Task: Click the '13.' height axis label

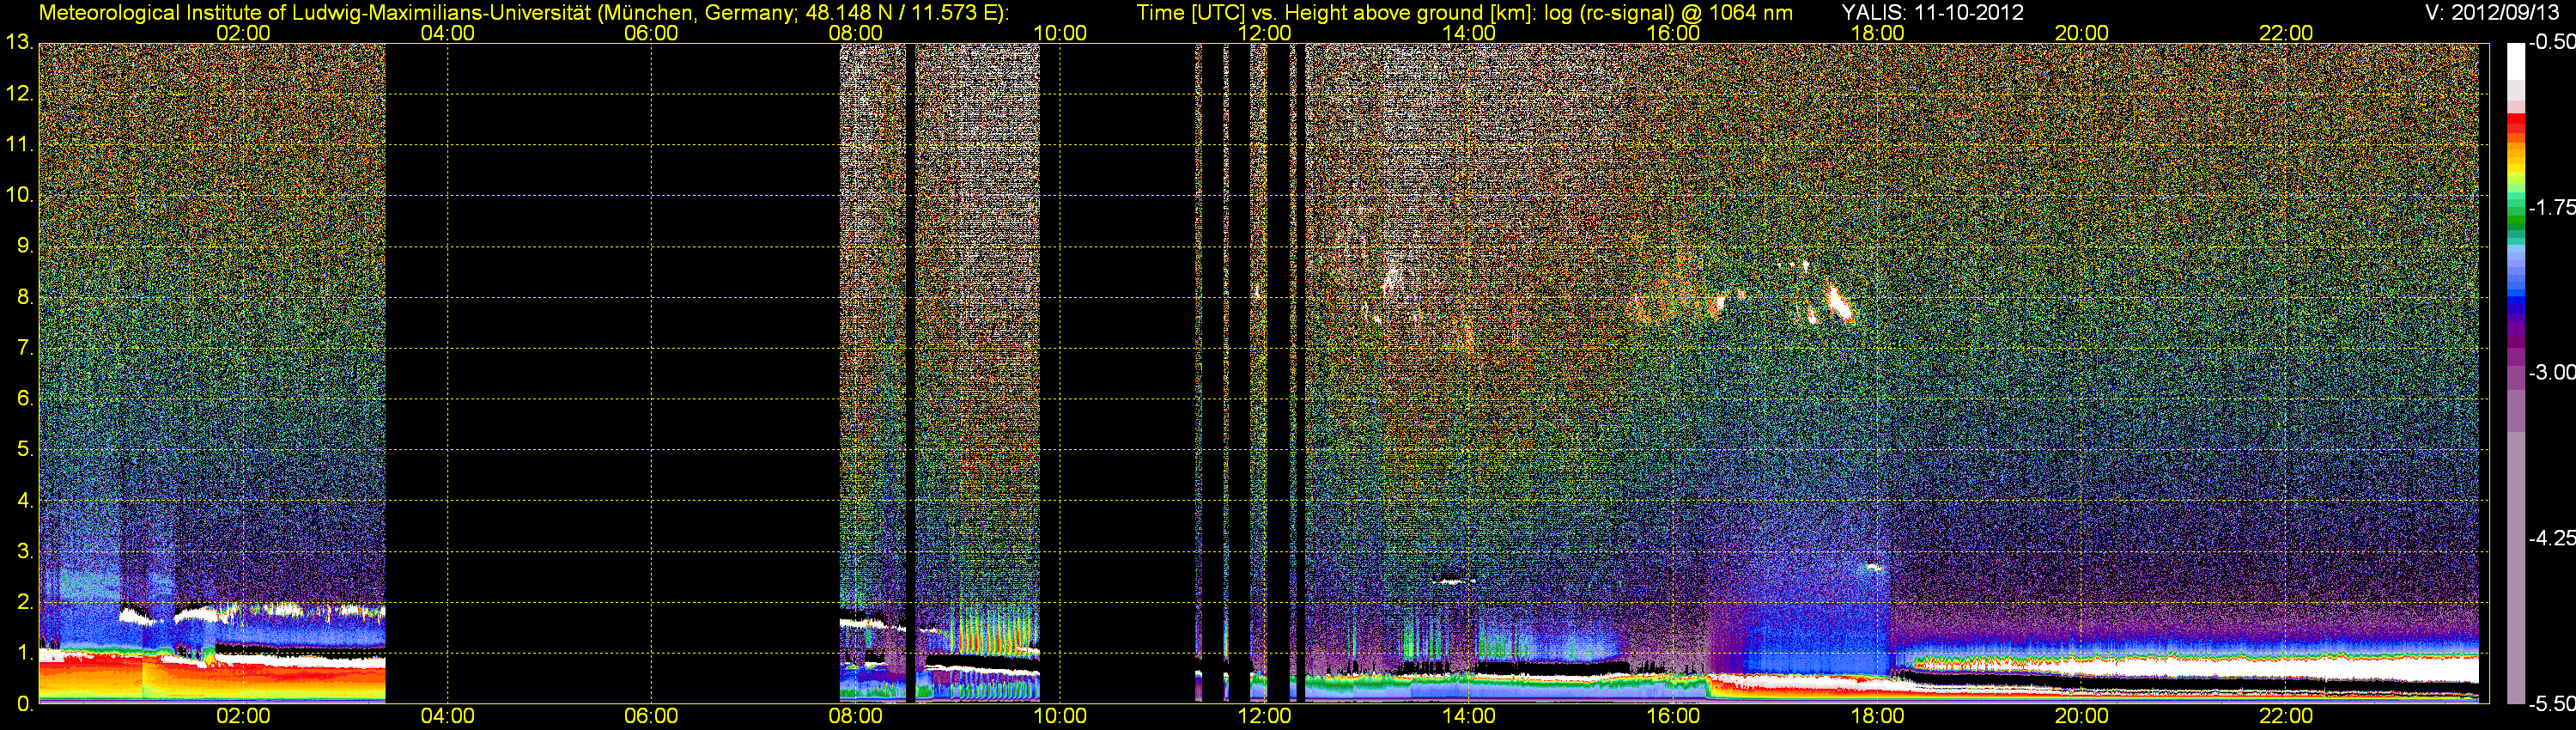Action: [20, 43]
